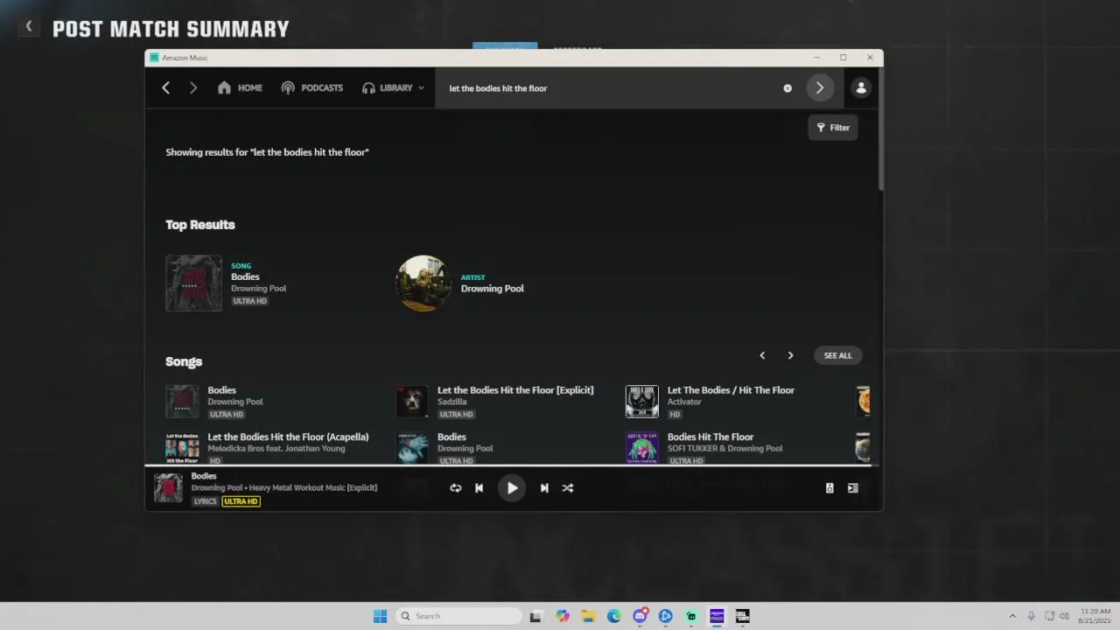Open Copilot from the taskbar

point(563,616)
